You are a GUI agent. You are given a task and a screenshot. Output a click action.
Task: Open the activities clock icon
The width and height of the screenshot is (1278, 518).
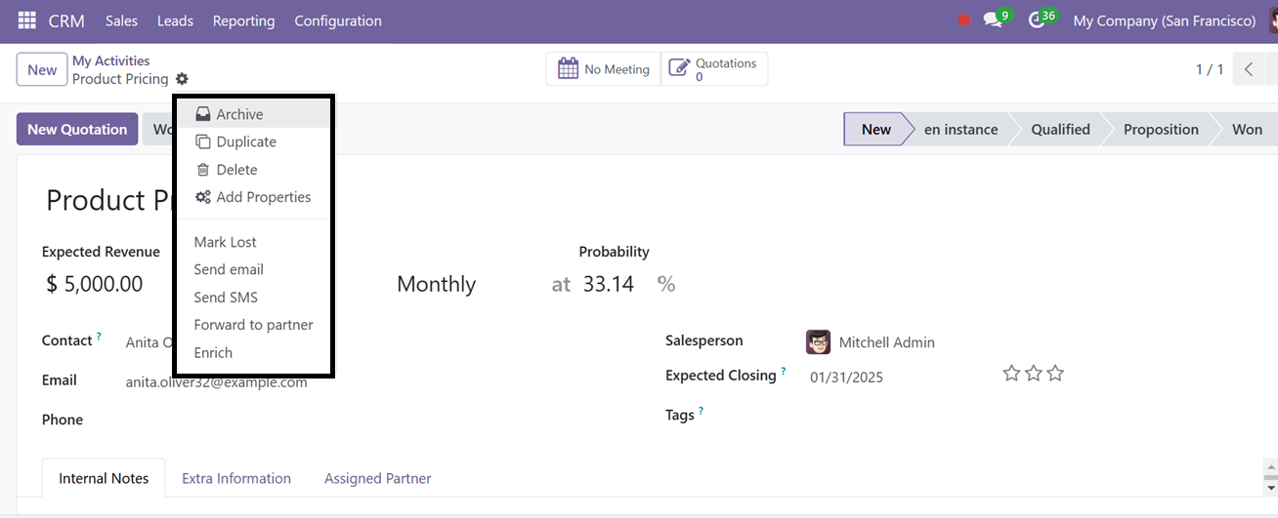pyautogui.click(x=1038, y=20)
